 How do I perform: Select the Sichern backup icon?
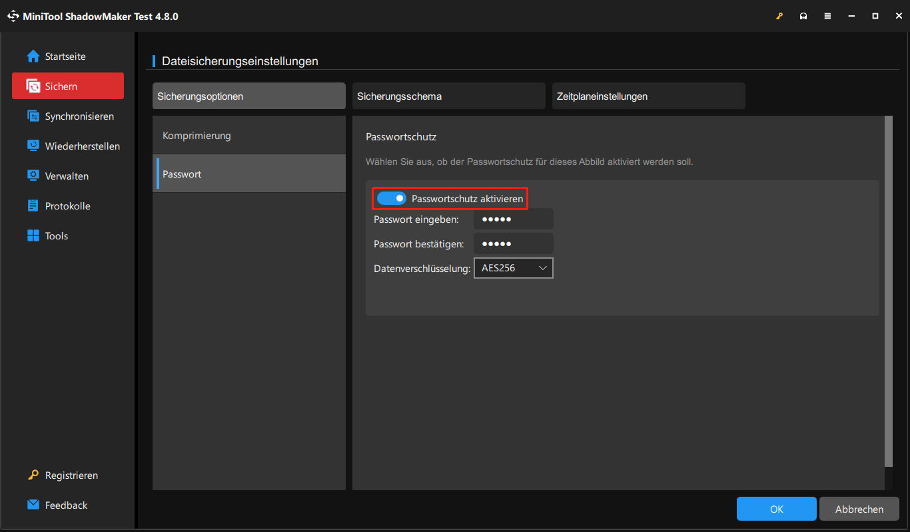tap(33, 86)
